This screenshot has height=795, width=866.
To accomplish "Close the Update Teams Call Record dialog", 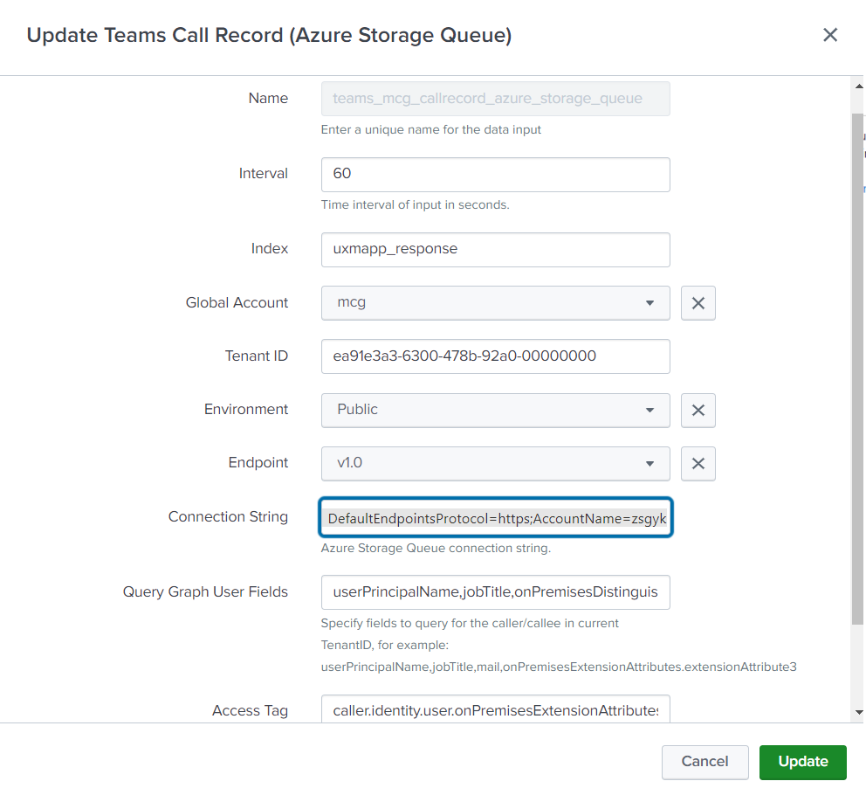I will click(829, 35).
